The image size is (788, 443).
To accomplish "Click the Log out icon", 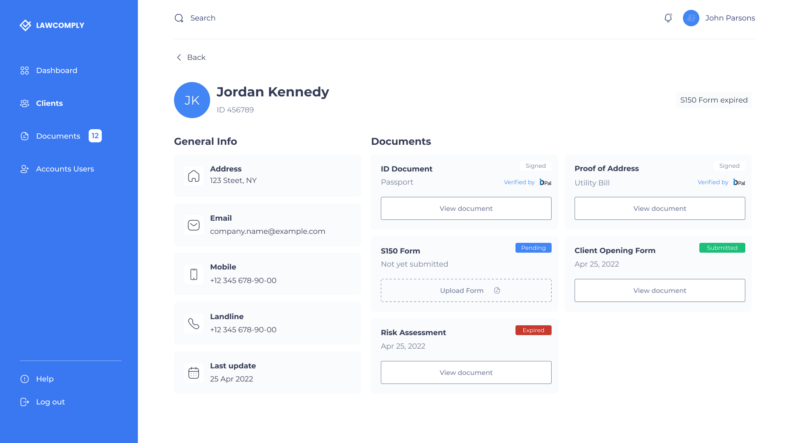I will tap(25, 402).
